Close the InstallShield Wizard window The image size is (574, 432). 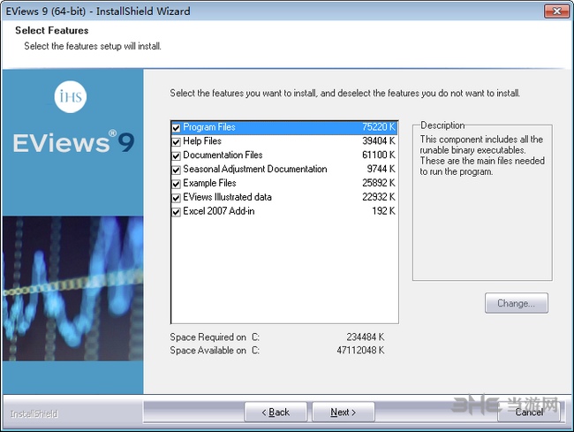click(x=555, y=11)
